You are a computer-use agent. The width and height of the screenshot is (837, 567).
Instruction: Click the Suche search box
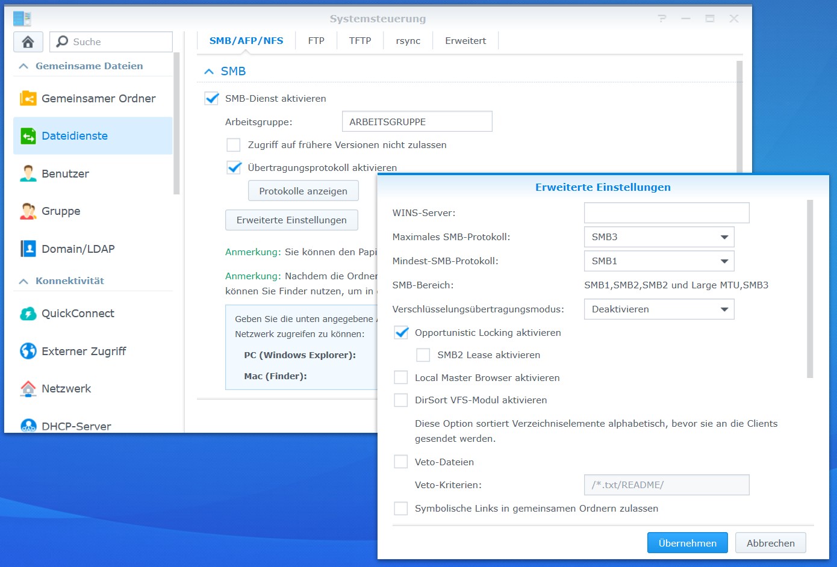coord(111,42)
